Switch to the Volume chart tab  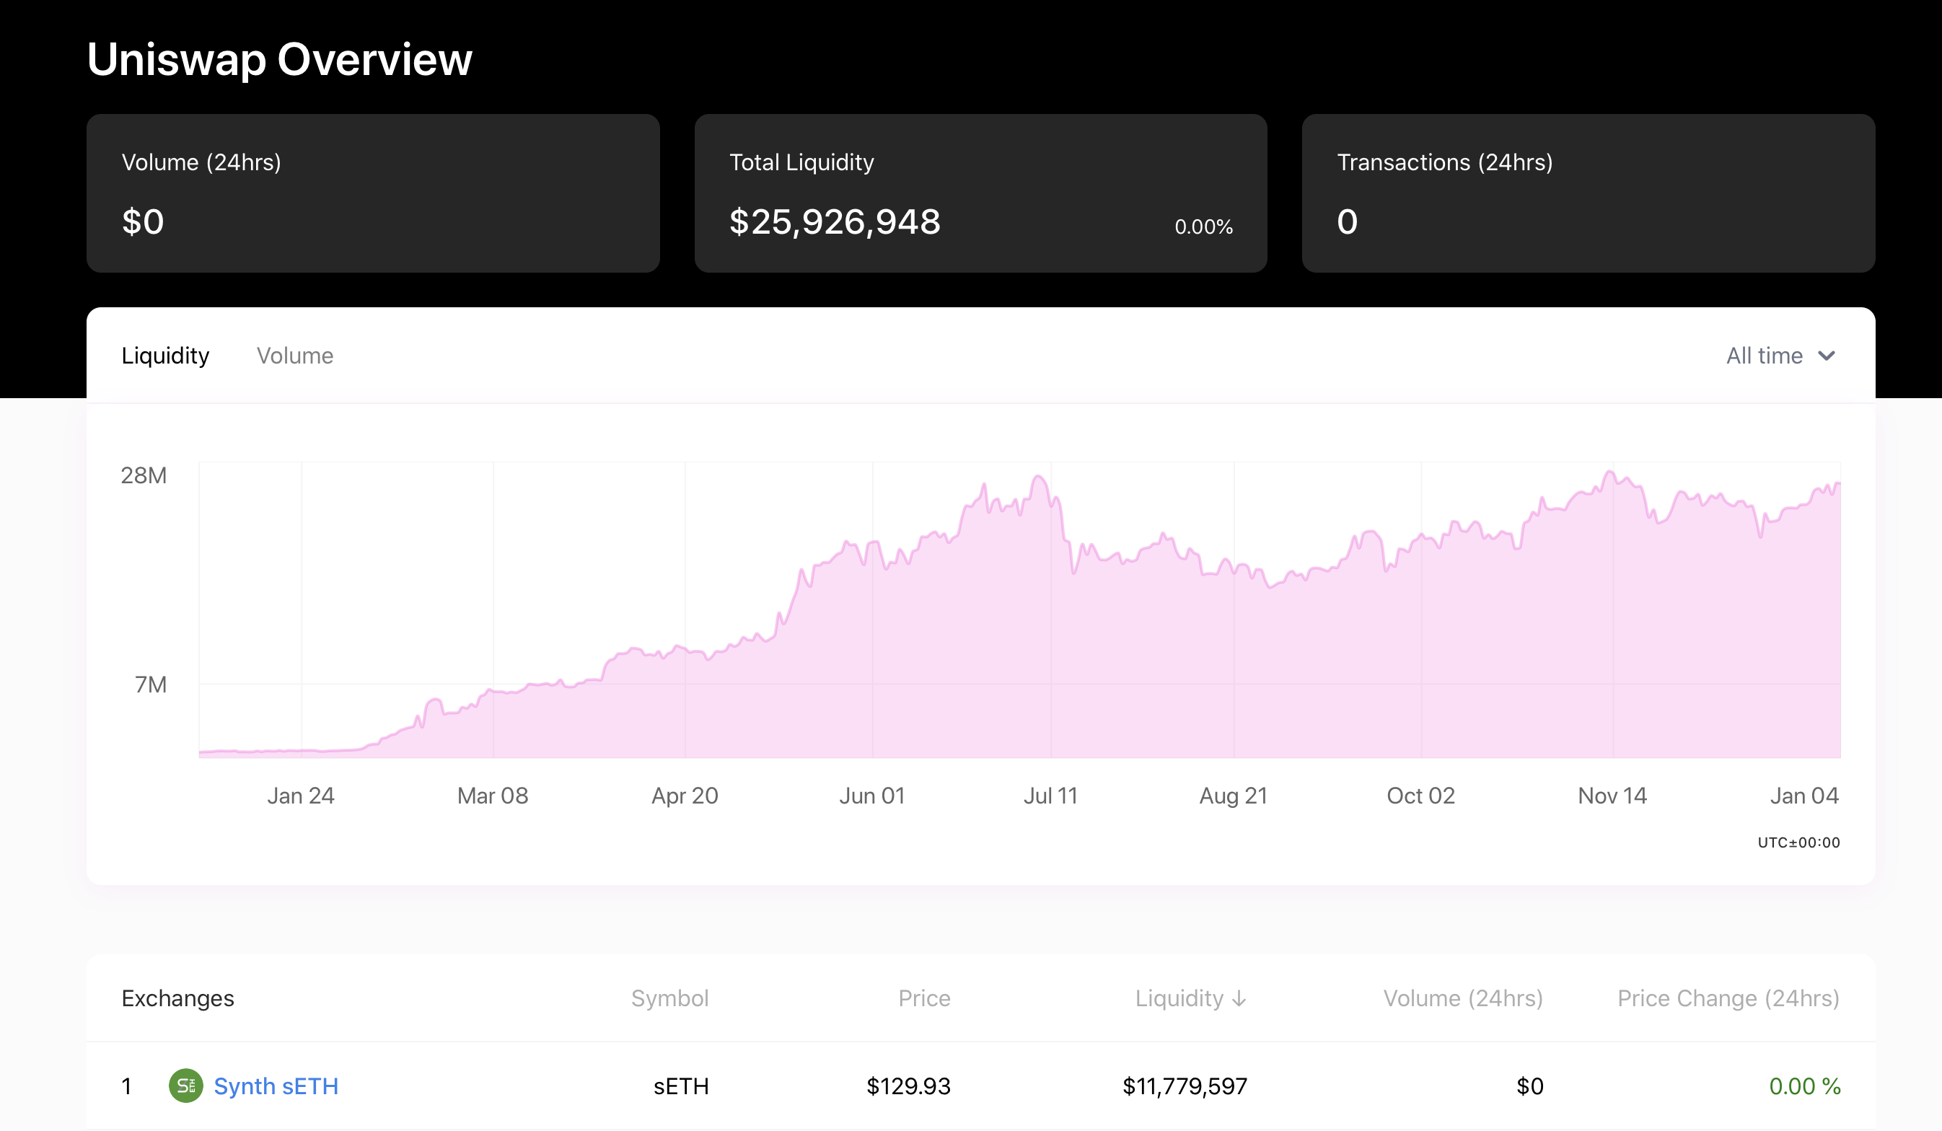pyautogui.click(x=295, y=355)
